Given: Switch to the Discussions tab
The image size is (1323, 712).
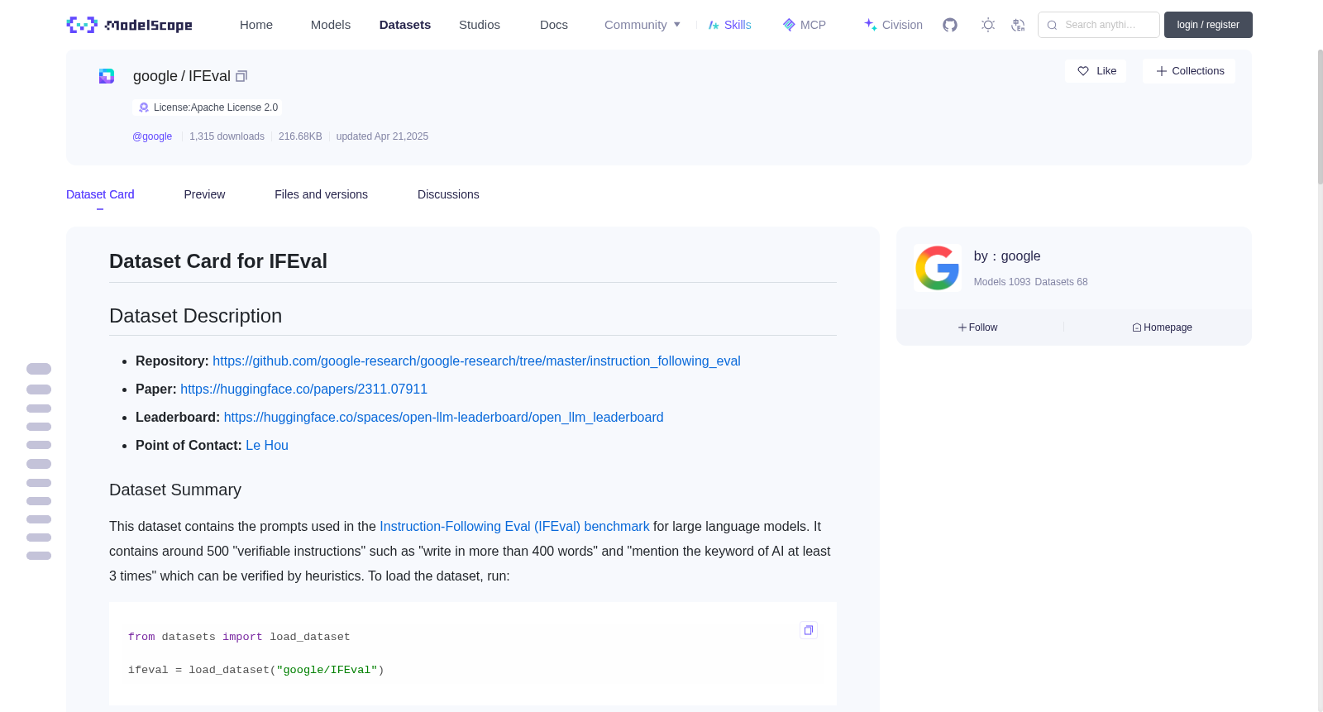Looking at the screenshot, I should click(448, 194).
